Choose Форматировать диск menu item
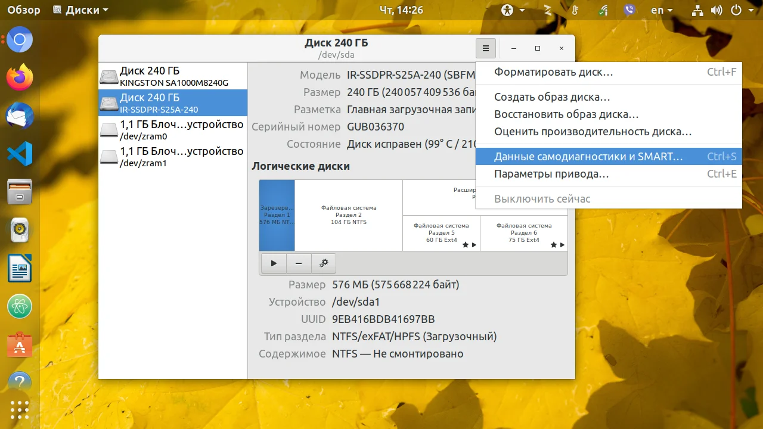The image size is (763, 429). click(553, 72)
